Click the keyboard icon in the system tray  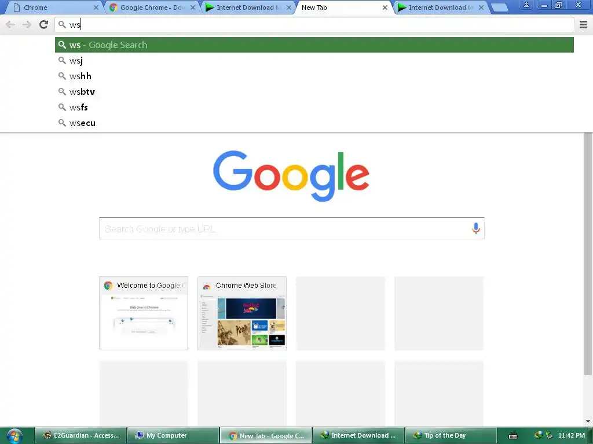click(513, 436)
